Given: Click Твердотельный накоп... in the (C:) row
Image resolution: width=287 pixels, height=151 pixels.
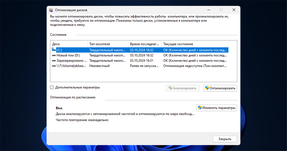Looking at the screenshot, I should pos(108,50).
